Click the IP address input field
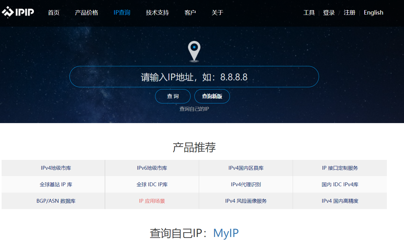 194,76
